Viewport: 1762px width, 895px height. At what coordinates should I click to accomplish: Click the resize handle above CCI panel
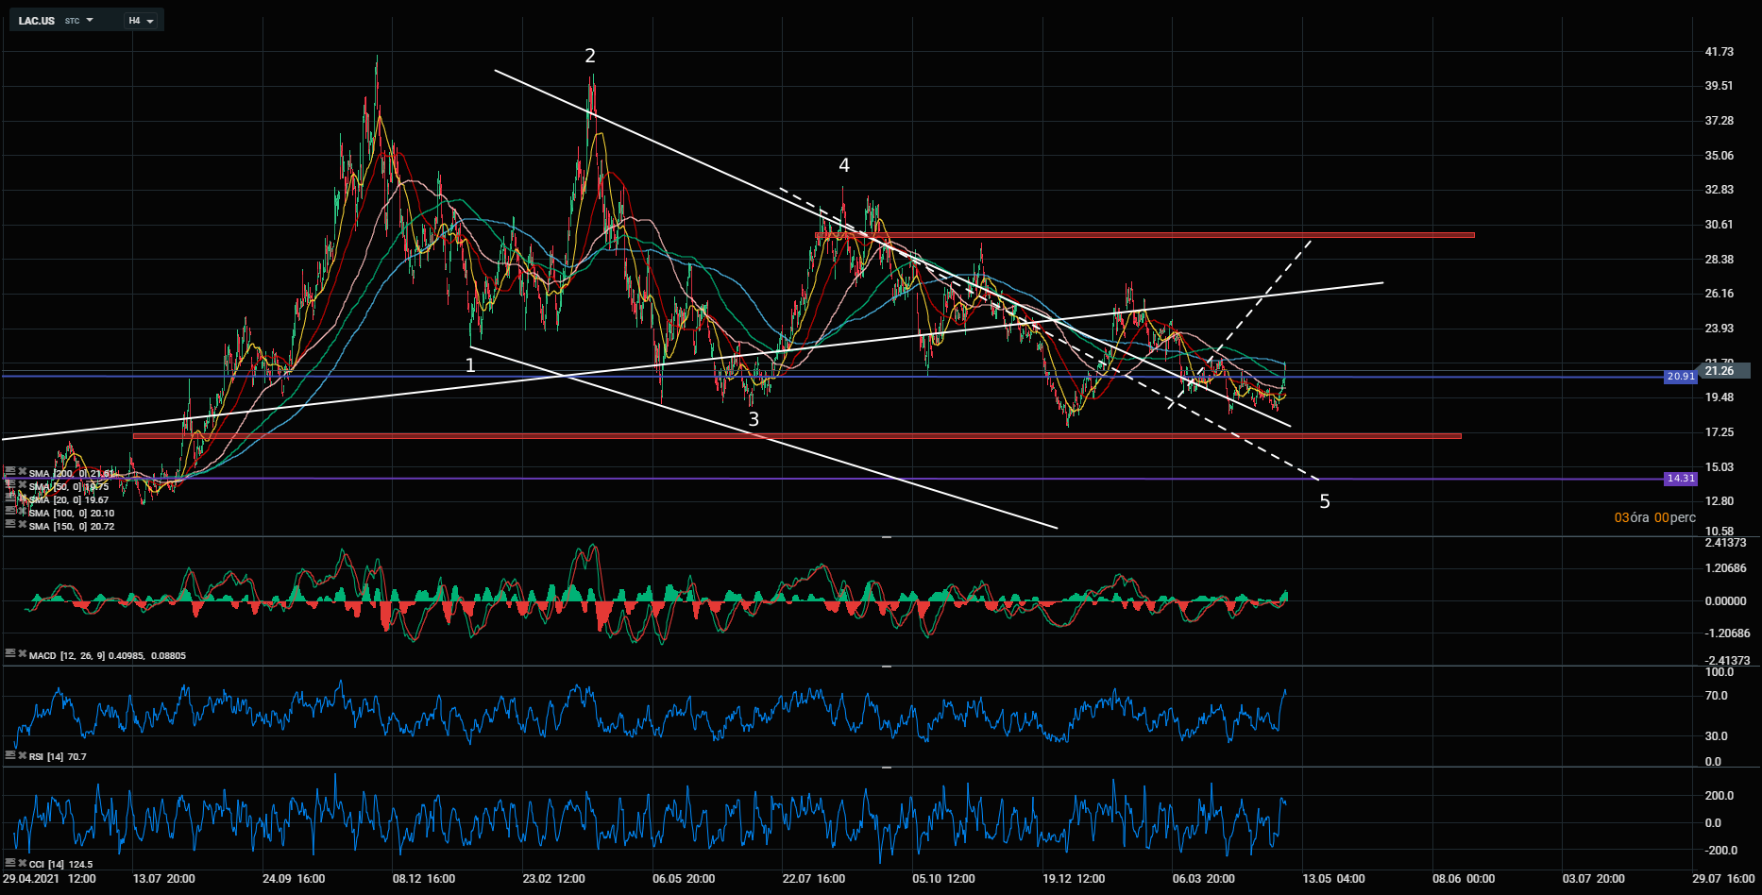(887, 768)
